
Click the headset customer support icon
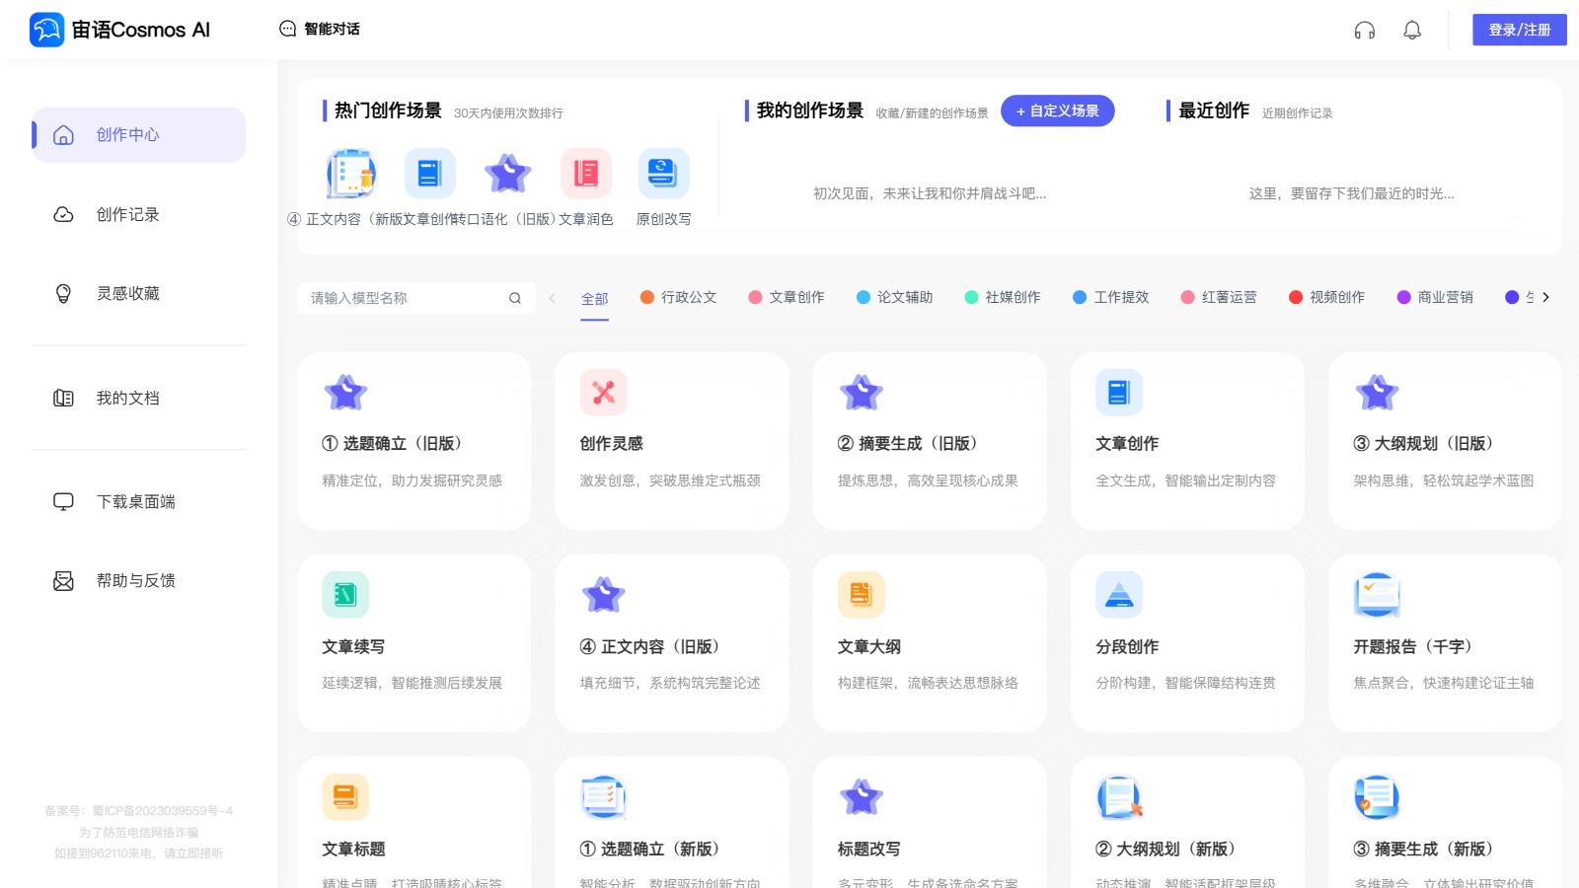[1365, 30]
